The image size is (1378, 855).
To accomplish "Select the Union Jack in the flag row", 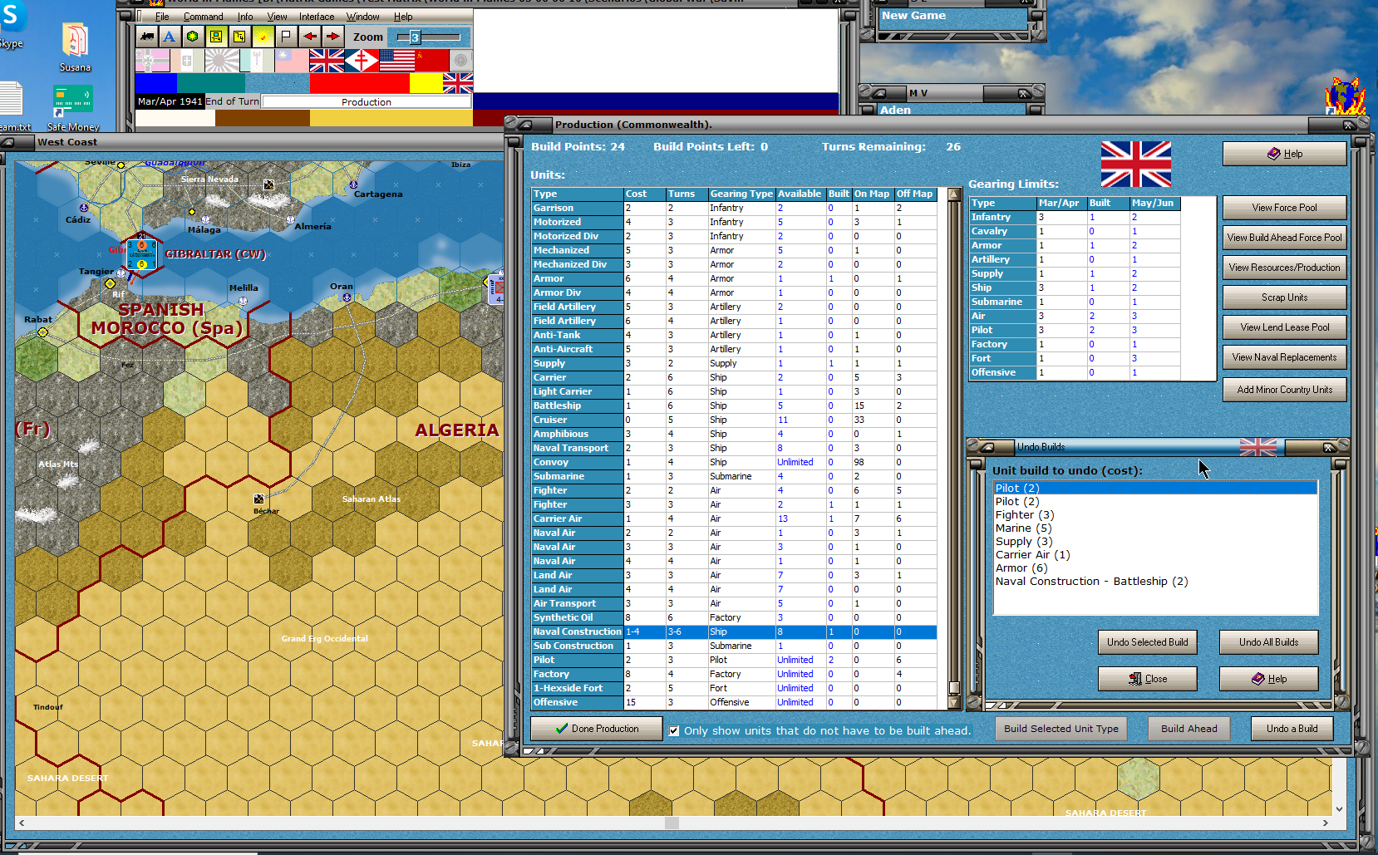I will (x=327, y=61).
